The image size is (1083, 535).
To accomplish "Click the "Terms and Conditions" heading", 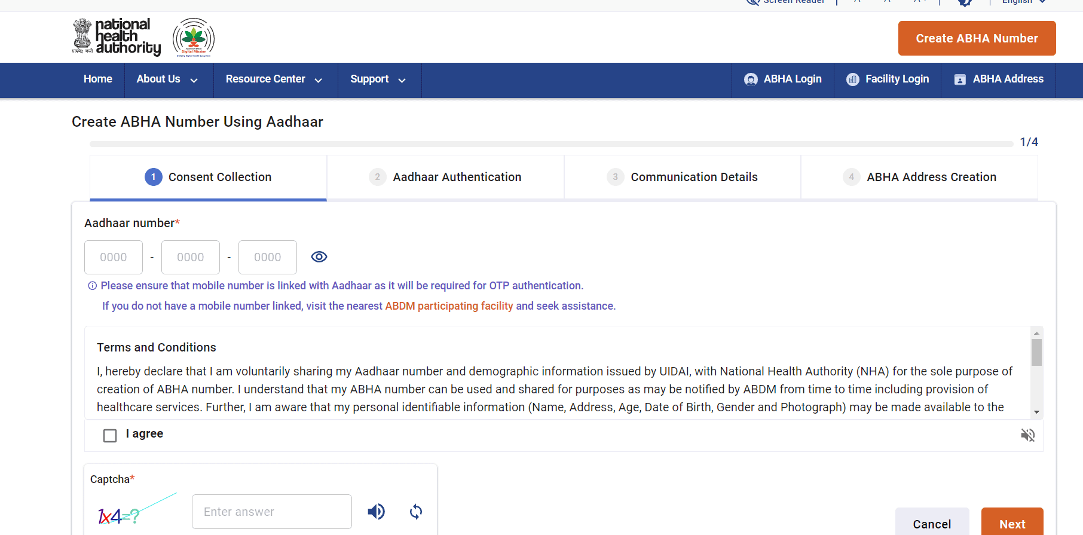I will tap(157, 347).
